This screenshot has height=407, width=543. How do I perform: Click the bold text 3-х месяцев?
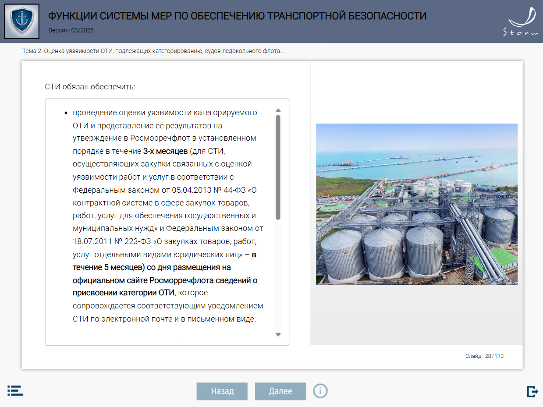[165, 151]
